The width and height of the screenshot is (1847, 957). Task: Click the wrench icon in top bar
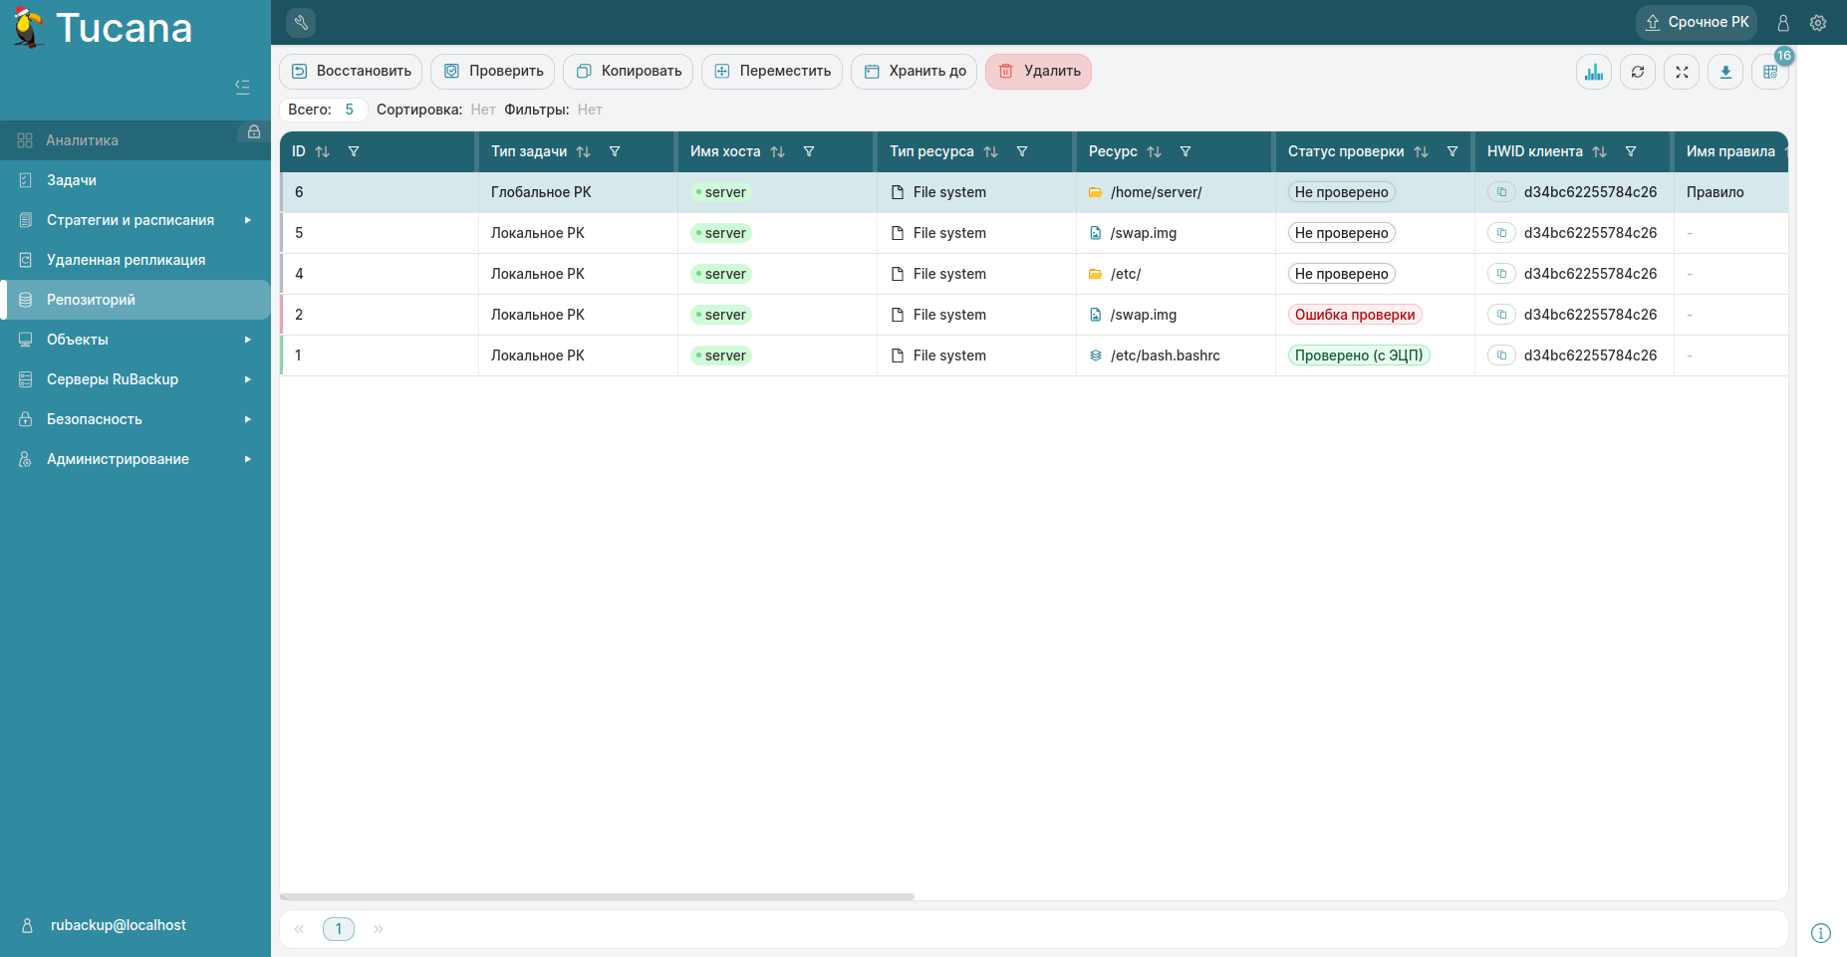(301, 22)
